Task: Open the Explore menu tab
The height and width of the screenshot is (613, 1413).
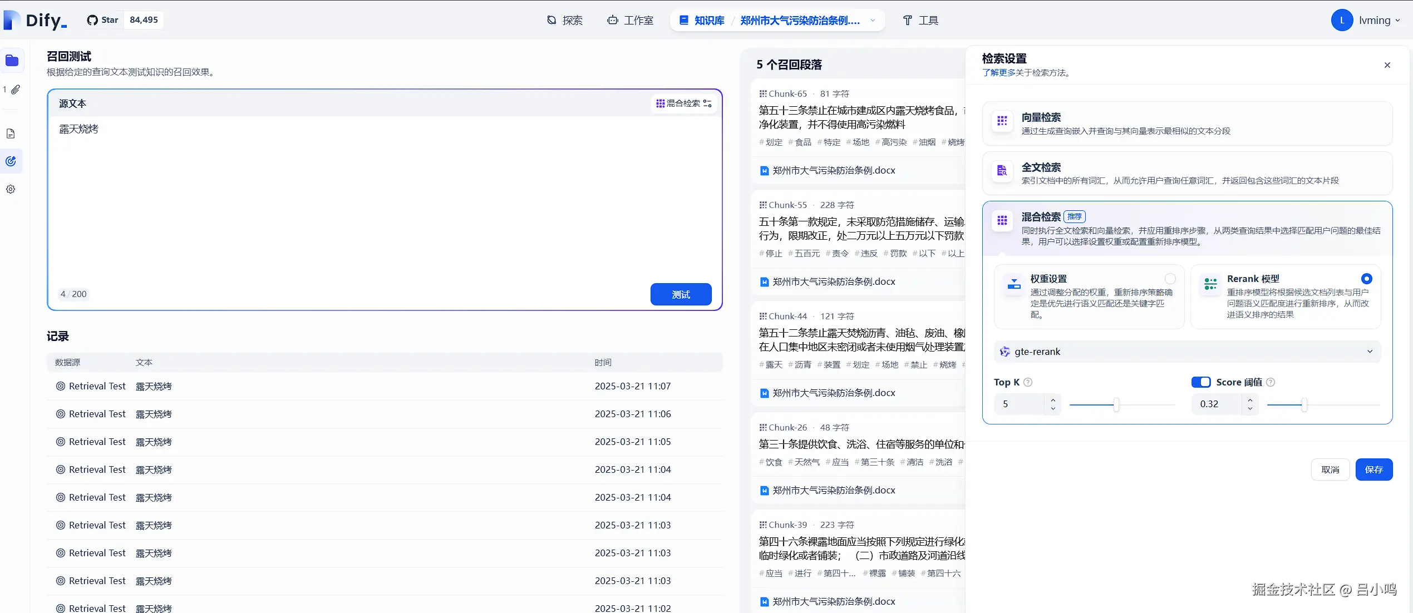Action: click(565, 21)
